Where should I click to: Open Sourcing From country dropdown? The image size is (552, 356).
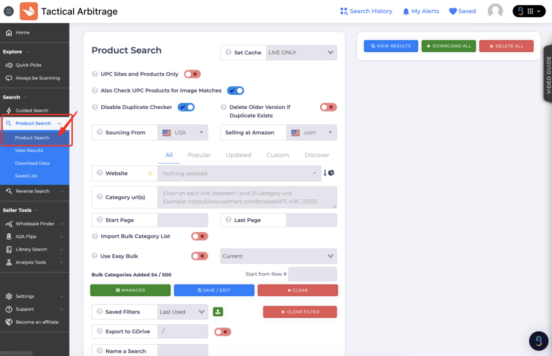[183, 132]
